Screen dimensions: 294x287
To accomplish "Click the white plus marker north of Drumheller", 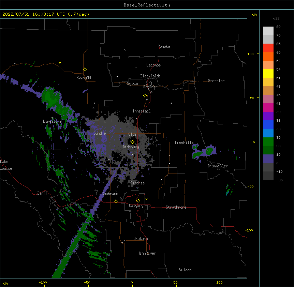I will tap(209, 128).
